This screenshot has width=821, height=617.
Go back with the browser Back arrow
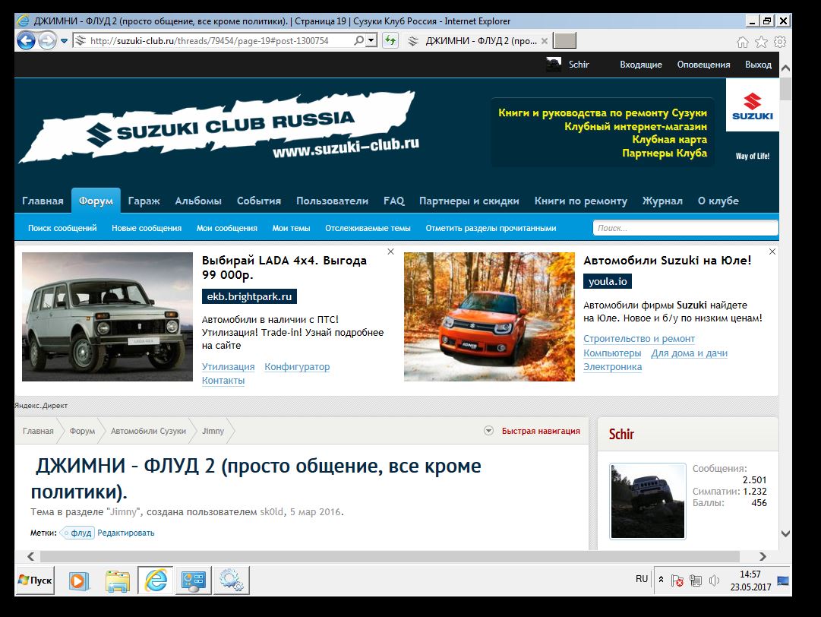coord(26,40)
